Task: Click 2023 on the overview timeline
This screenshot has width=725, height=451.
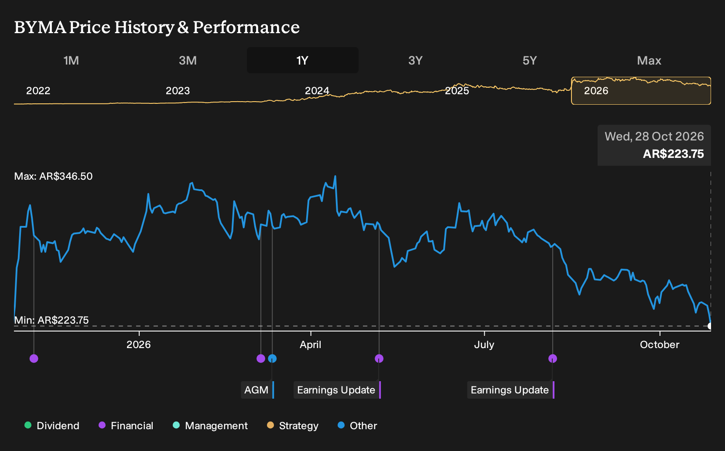Action: 178,91
